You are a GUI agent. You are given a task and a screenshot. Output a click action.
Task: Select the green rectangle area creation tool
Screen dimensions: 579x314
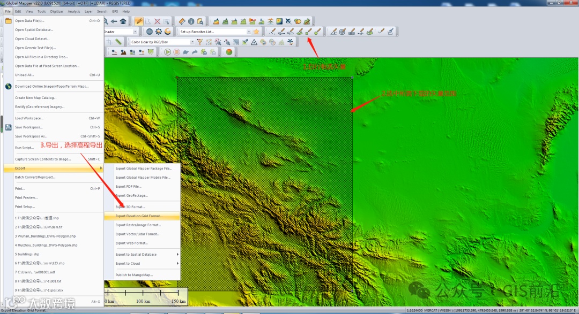point(309,32)
